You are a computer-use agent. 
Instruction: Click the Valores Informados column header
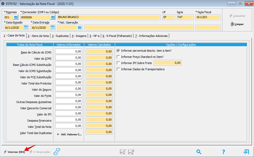[x=69, y=45]
